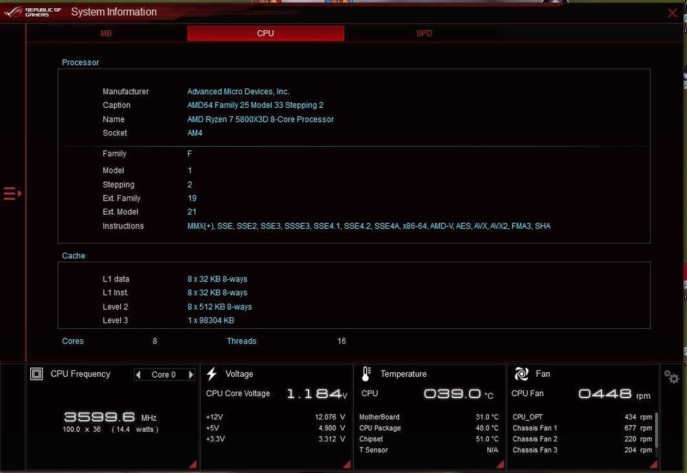Click the 3599.6 MHz frequency readout

111,417
